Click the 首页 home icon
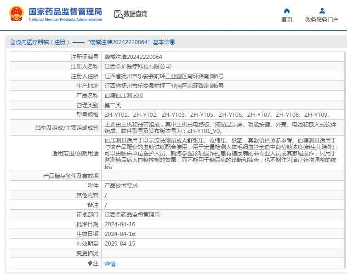Viewport: 347px width, 275px height. click(287, 11)
